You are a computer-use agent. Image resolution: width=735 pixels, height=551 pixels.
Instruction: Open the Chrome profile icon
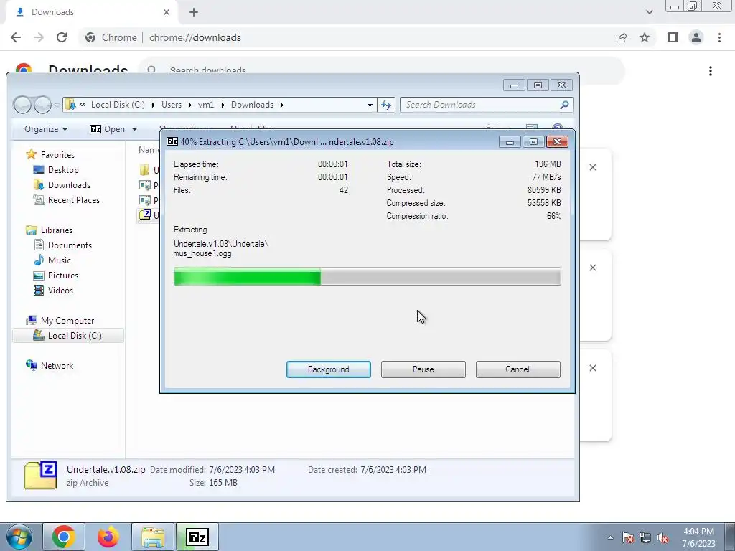696,37
